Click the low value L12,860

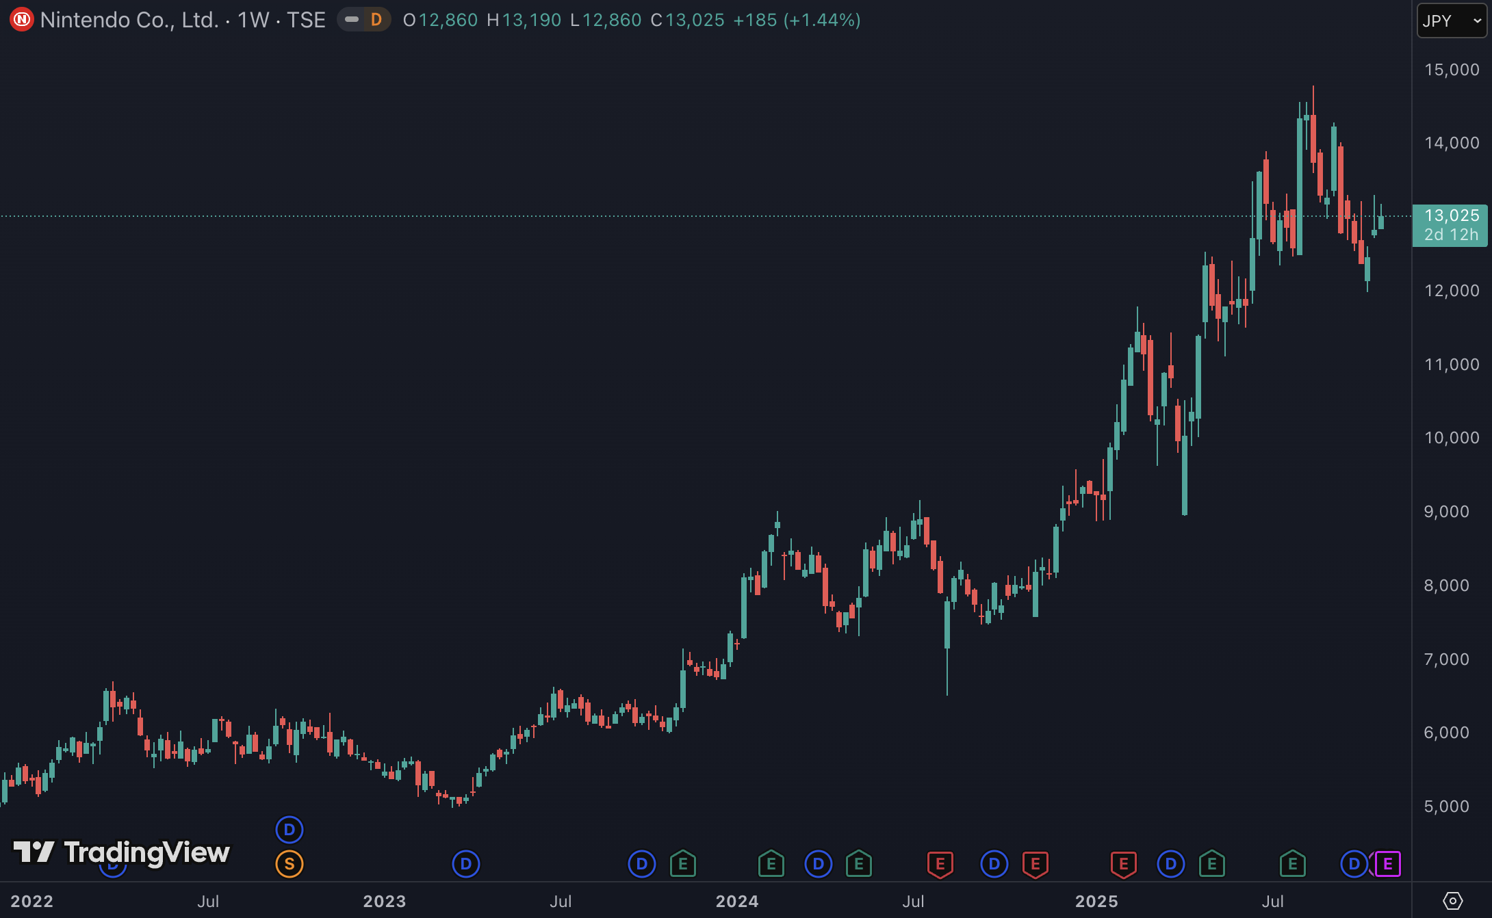[x=606, y=20]
